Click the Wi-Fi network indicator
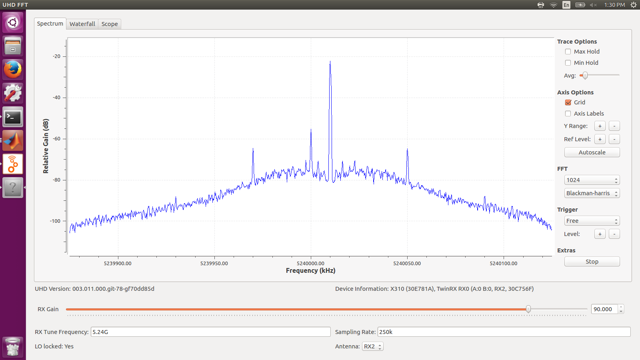This screenshot has height=360, width=640. (554, 5)
